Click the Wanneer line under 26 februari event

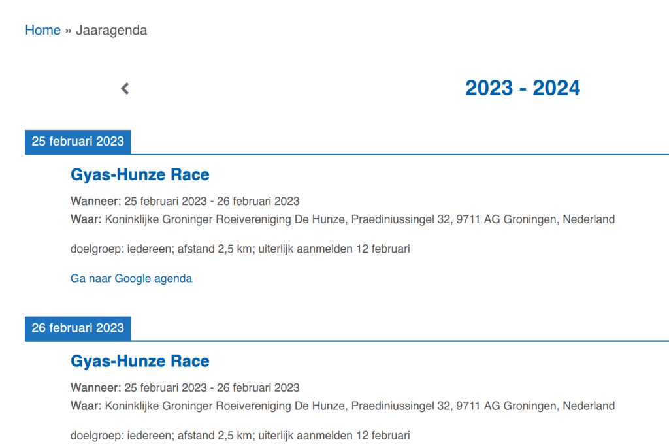185,388
